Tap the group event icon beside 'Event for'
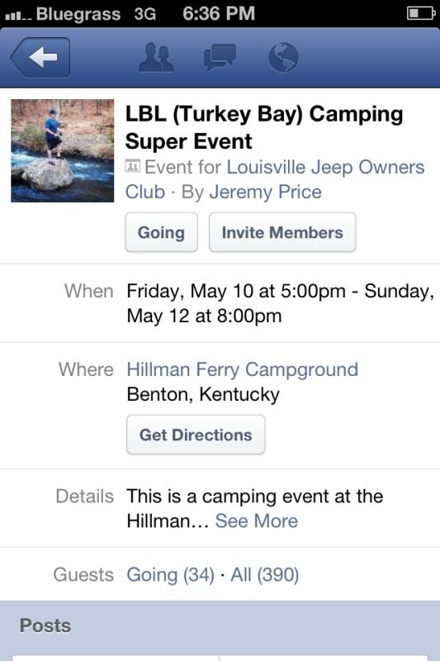Screen dimensions: 440x661 tap(133, 167)
